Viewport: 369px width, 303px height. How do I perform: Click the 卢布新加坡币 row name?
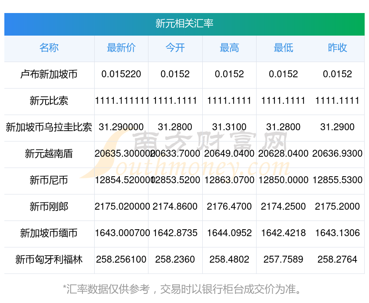[x=49, y=74]
